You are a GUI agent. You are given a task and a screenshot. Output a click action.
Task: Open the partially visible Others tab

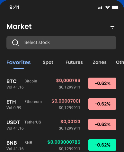click(x=120, y=62)
